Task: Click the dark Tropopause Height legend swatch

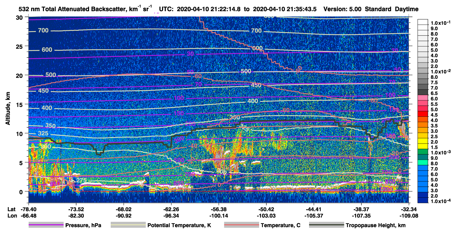Action: (x=327, y=225)
